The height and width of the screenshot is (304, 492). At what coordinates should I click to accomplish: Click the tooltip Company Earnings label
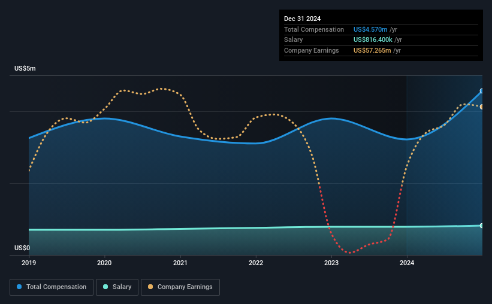[312, 50]
